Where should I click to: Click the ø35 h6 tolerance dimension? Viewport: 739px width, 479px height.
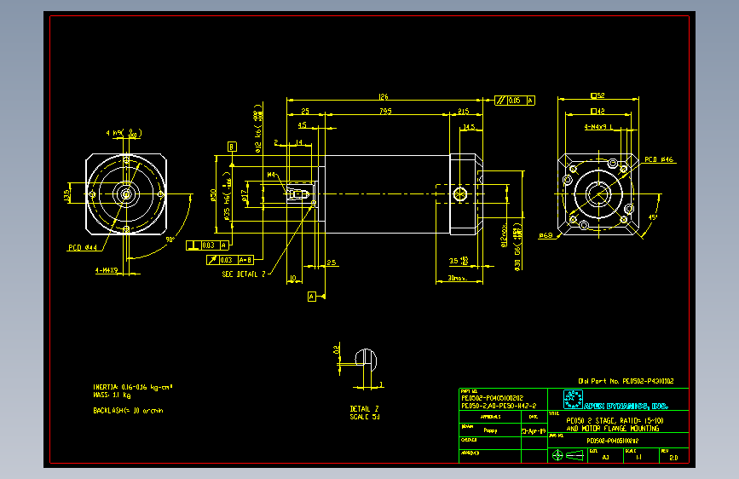click(x=228, y=196)
